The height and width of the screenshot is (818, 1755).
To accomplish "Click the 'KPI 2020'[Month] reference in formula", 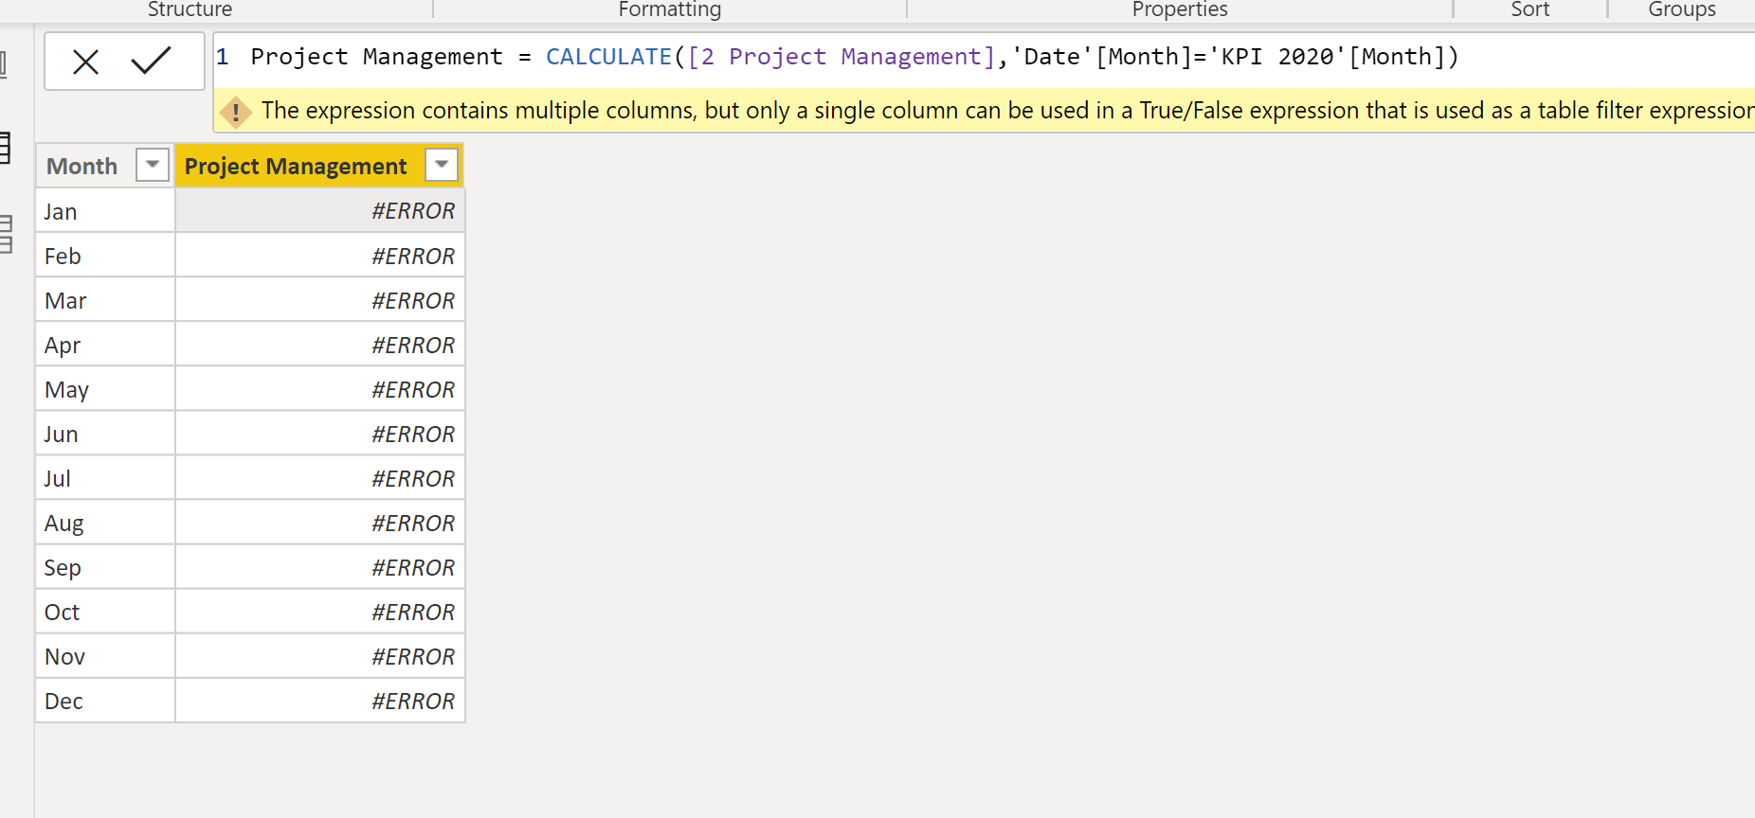I will (1327, 57).
